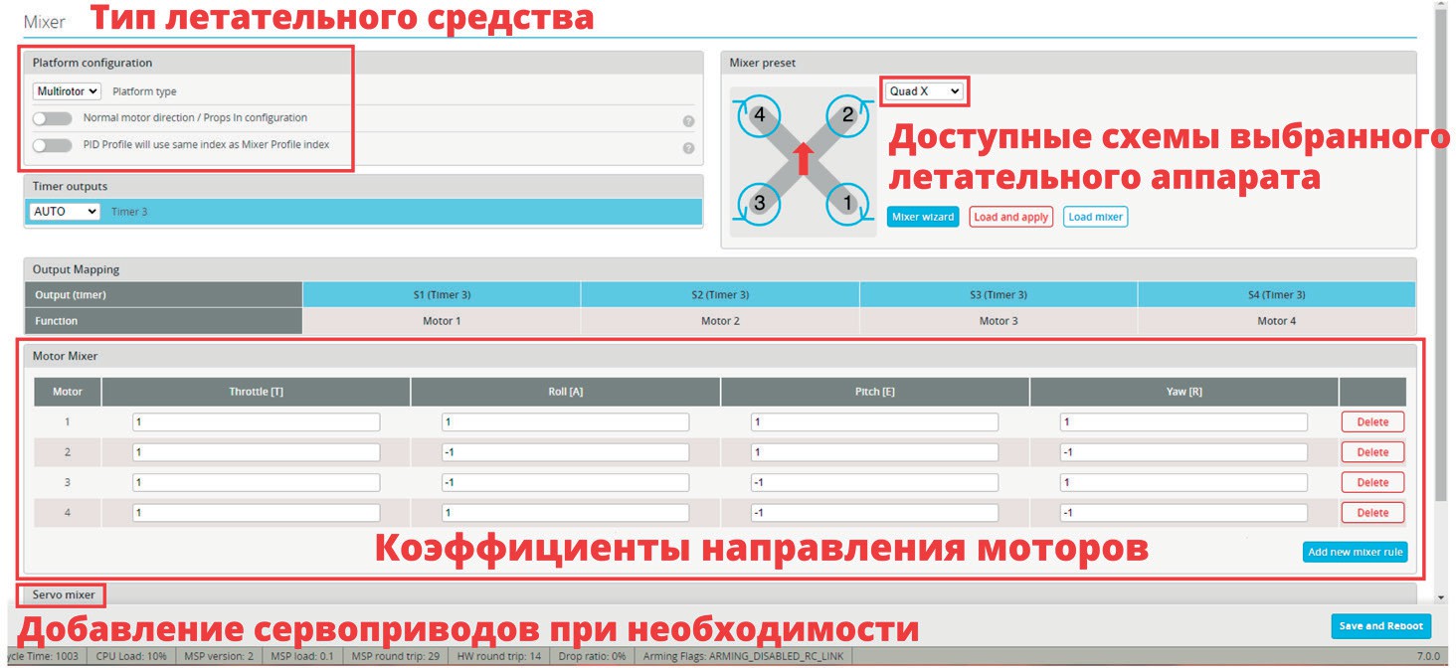
Task: Click help icon beside PID Profile option
Action: pos(688,148)
